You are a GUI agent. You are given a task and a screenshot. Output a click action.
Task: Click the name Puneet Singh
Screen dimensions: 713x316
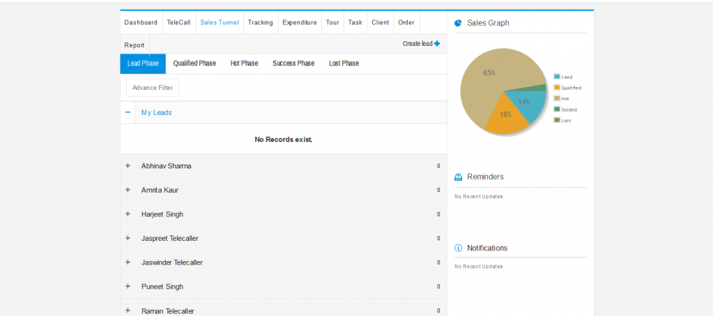tap(162, 287)
